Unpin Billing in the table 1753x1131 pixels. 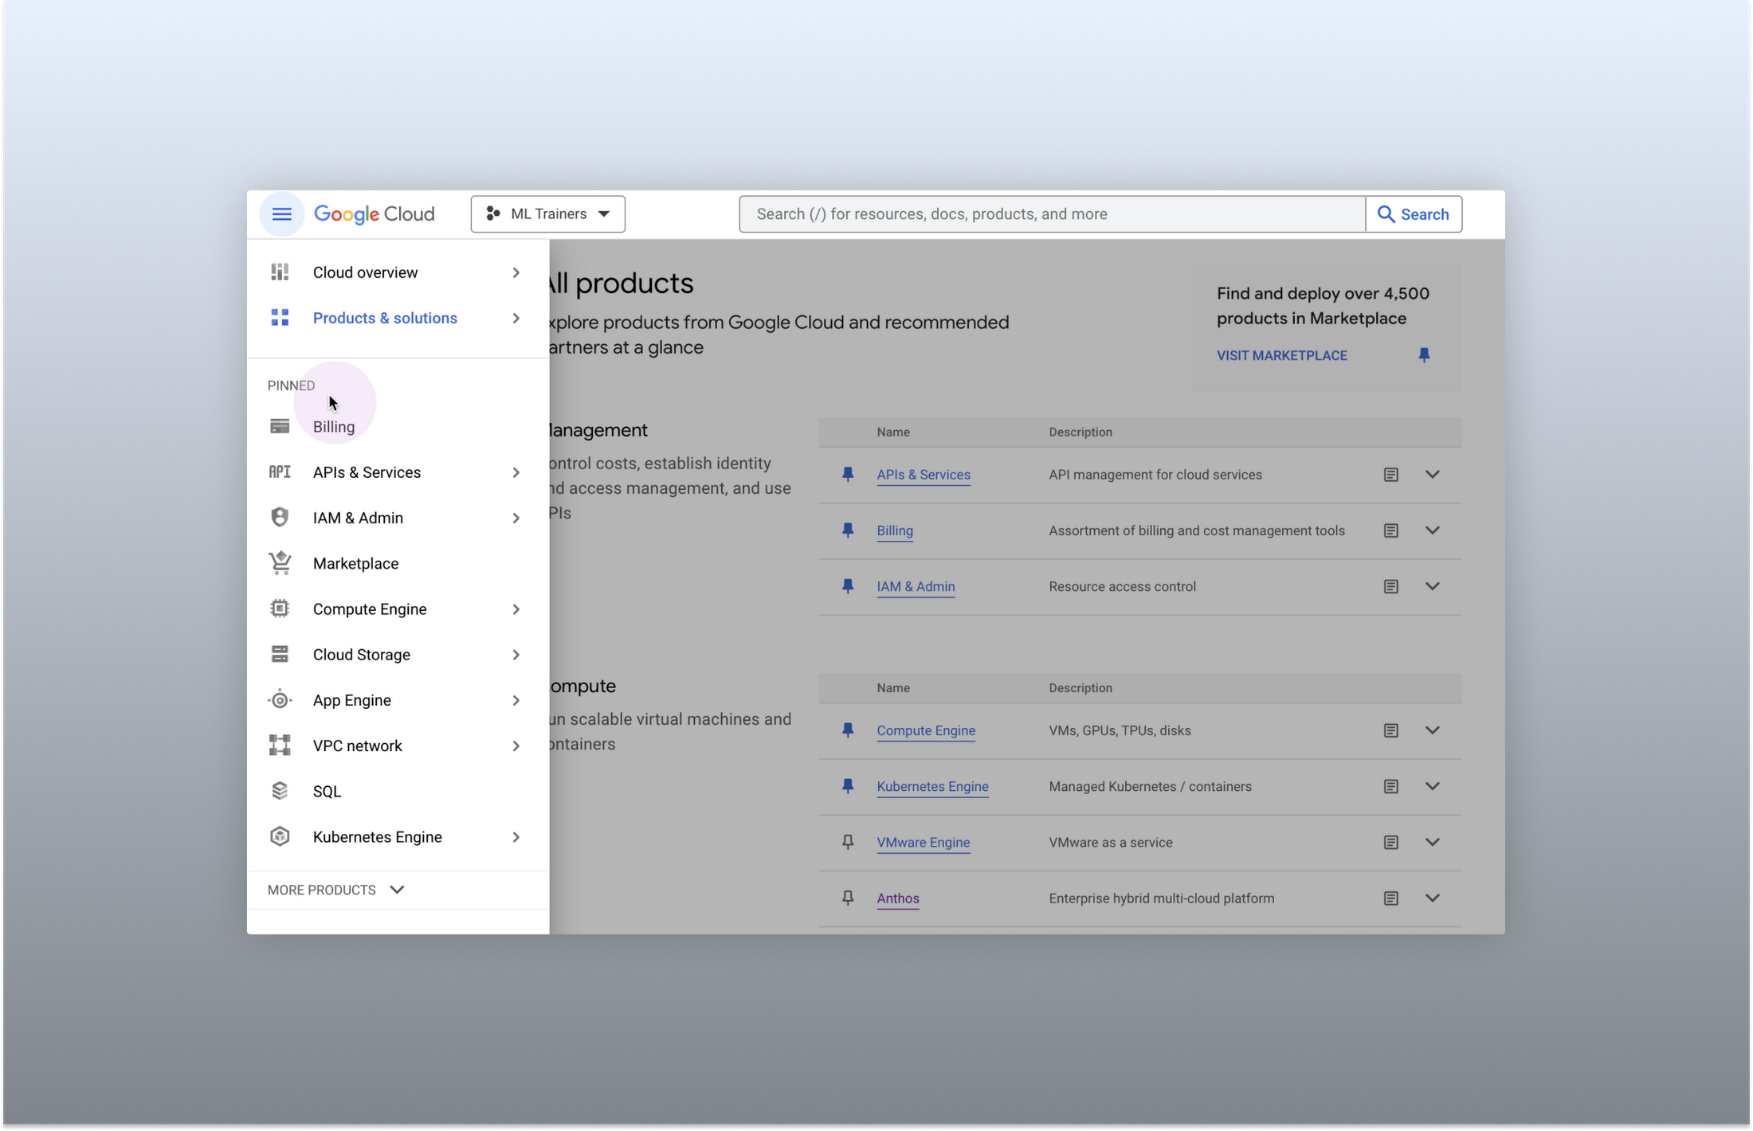pyautogui.click(x=848, y=530)
